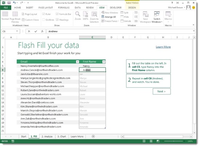Open the Start sheet tab
This screenshot has height=147, width=200.
click(x=24, y=136)
